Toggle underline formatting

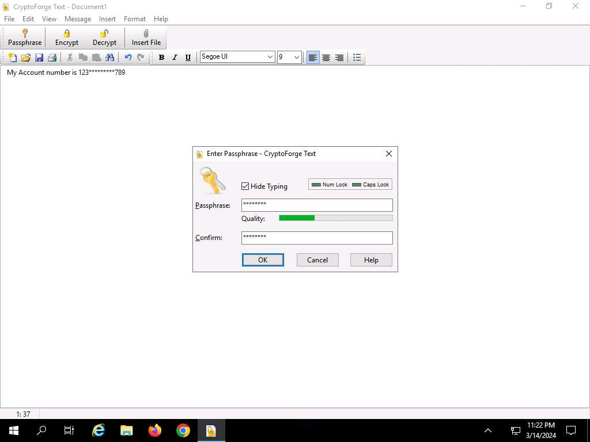[x=188, y=58]
